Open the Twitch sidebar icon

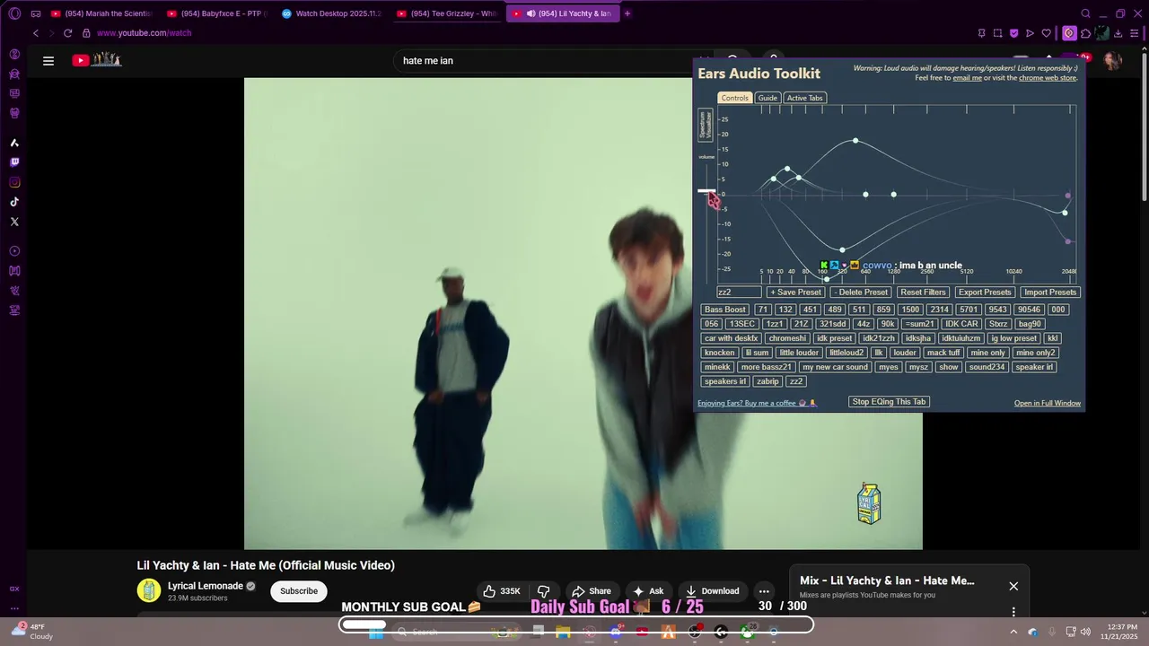14,162
